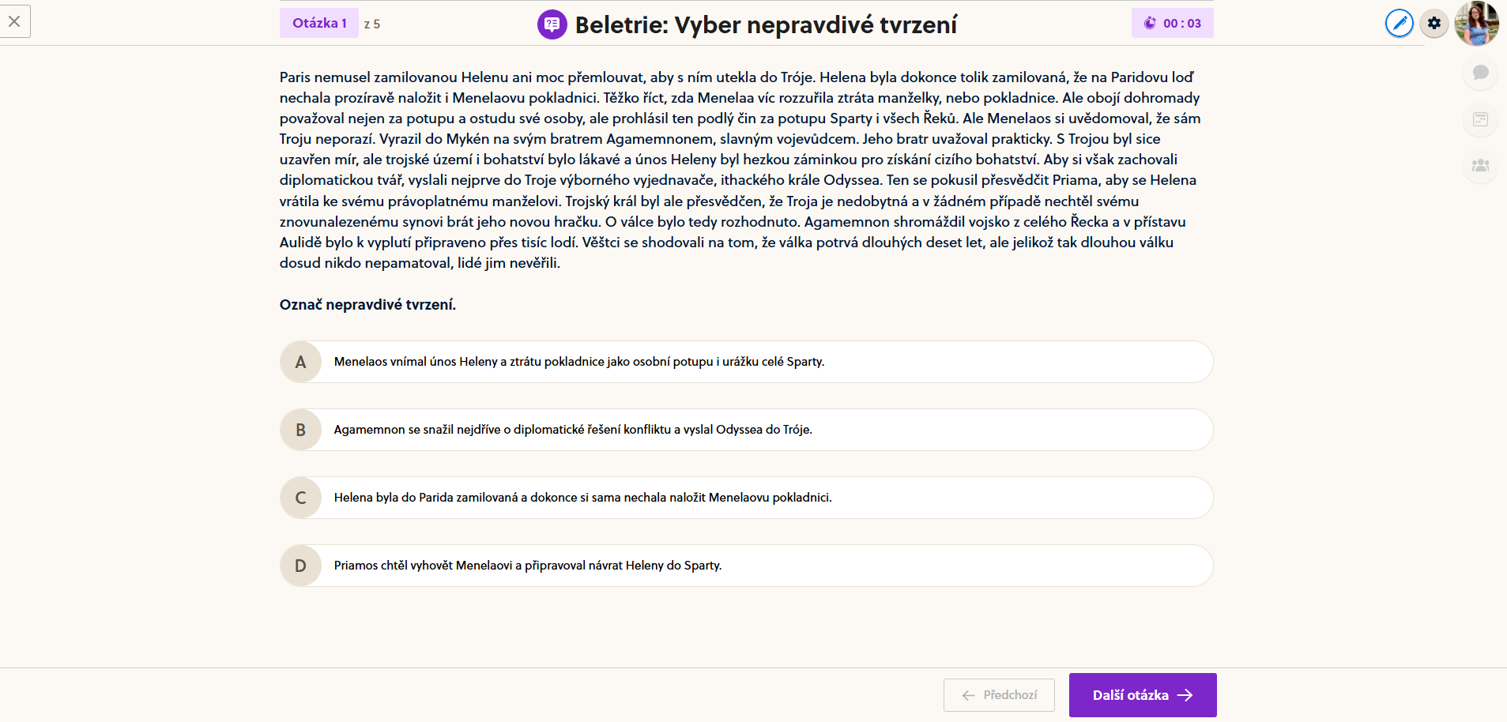Click the letter D option badge
Viewport: 1507px width, 722px height.
[x=300, y=566]
